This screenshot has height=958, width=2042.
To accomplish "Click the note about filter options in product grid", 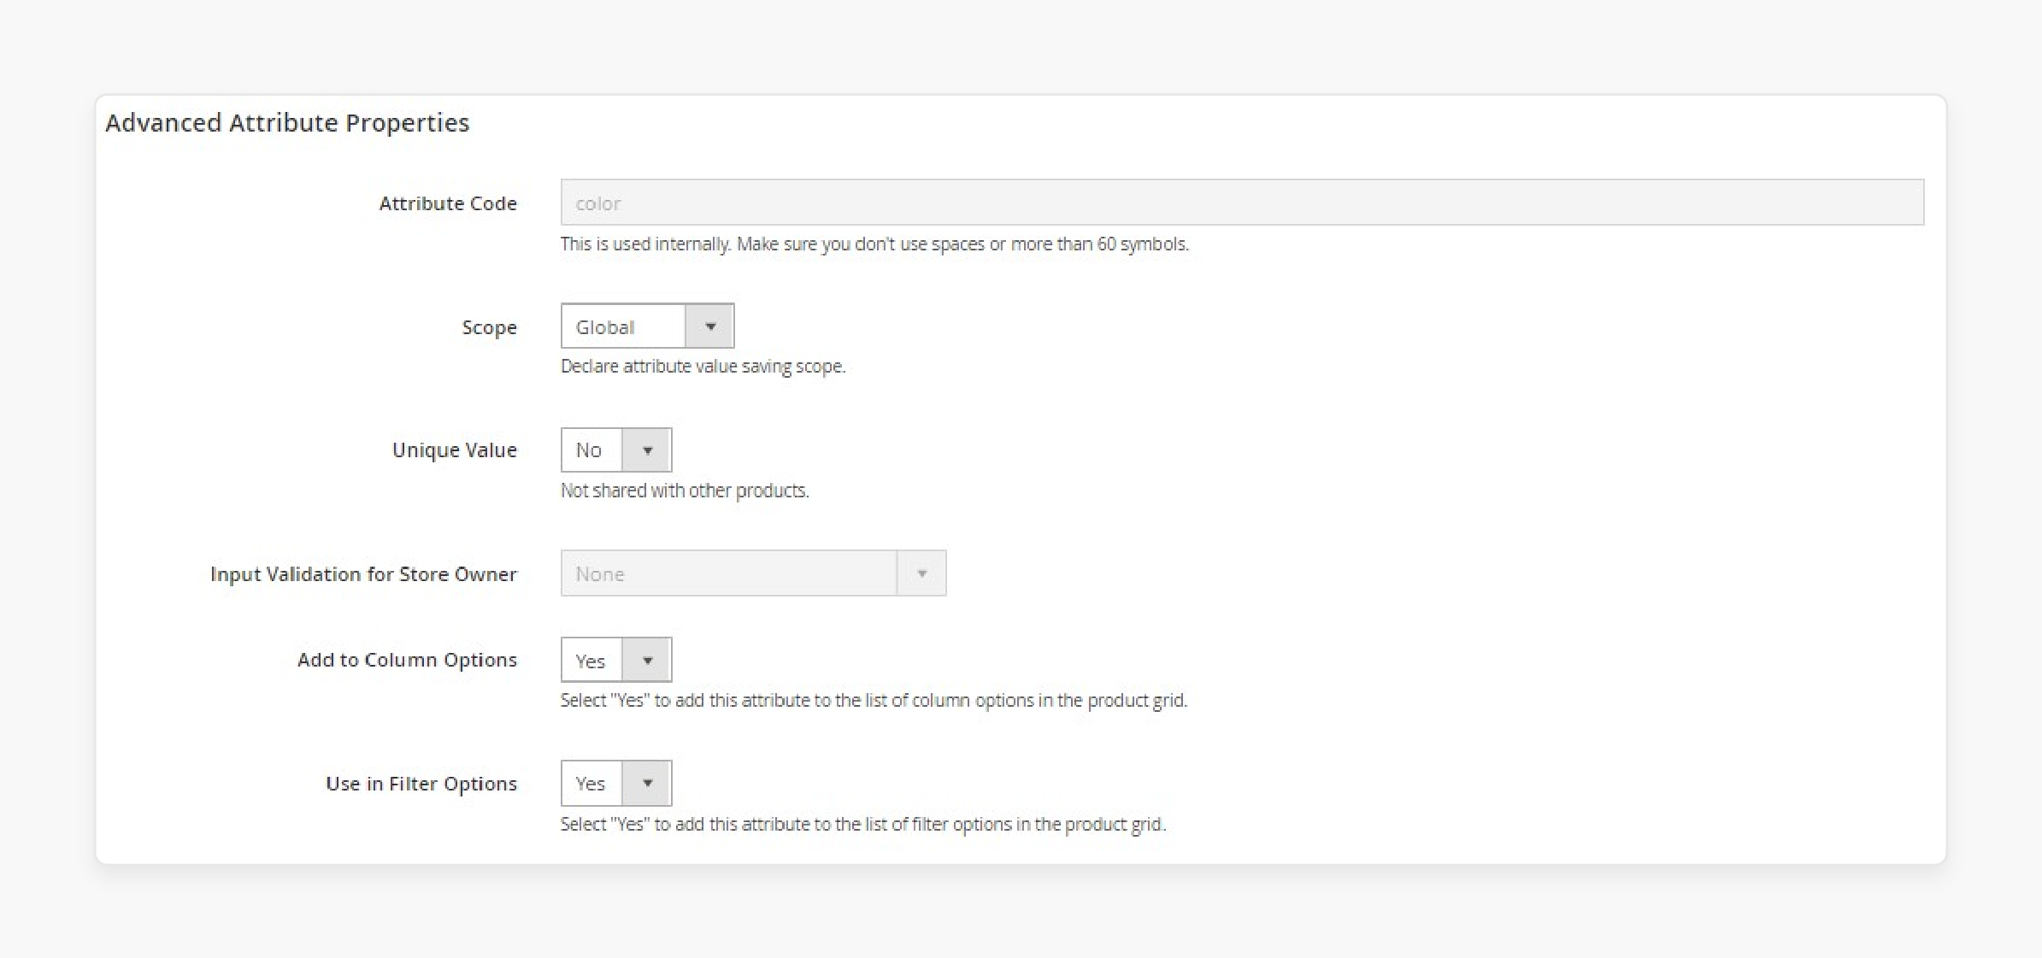I will tap(862, 825).
